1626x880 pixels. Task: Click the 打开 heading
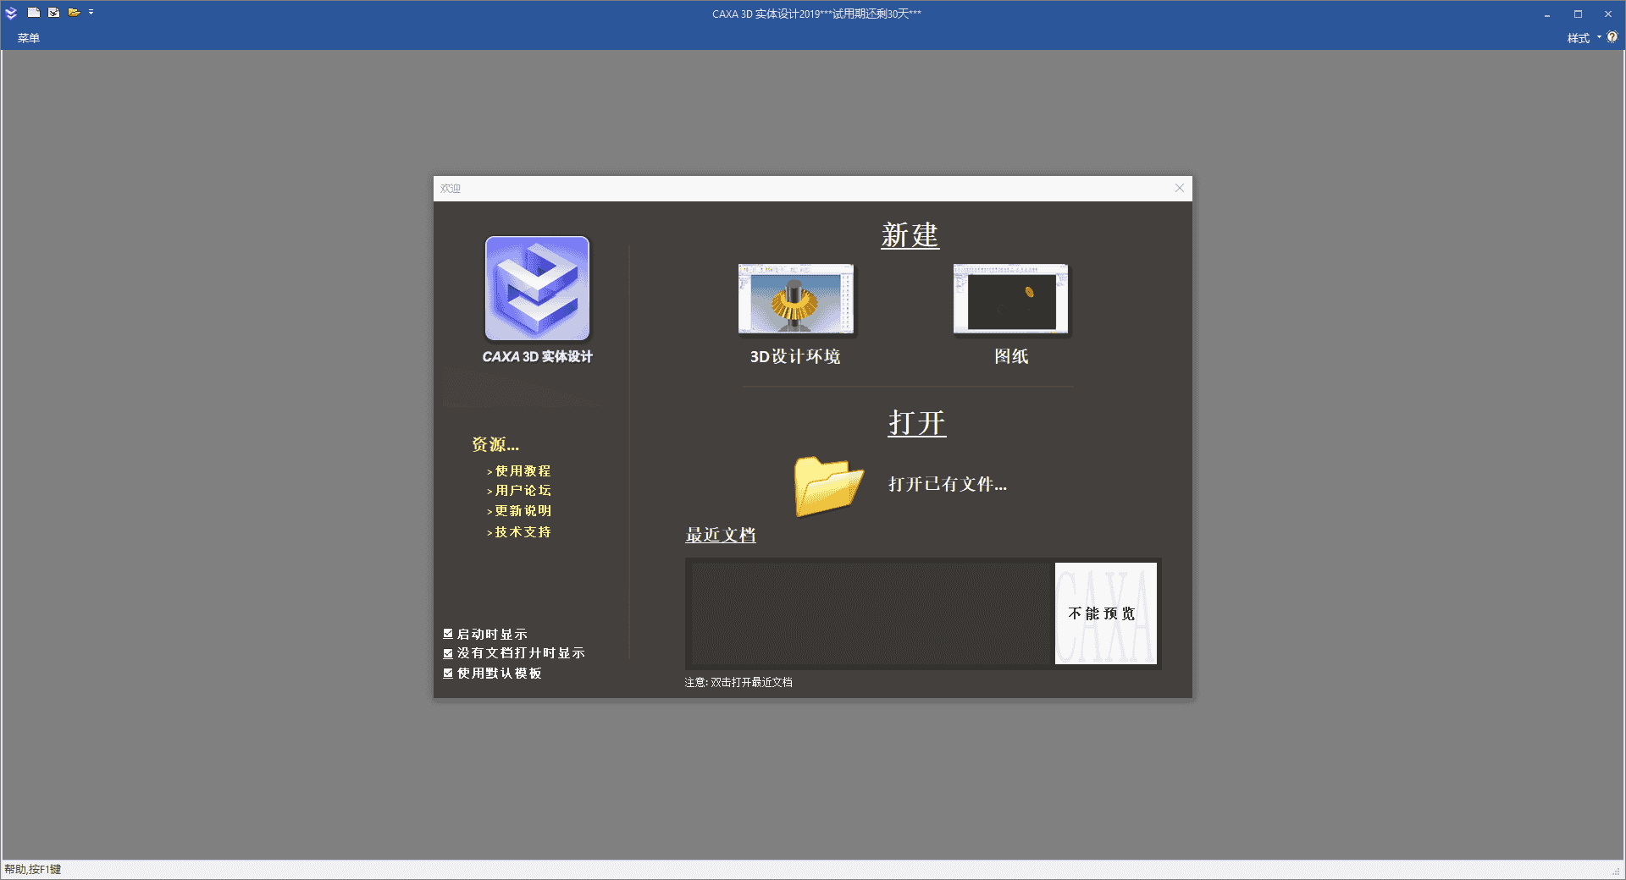[x=917, y=422]
